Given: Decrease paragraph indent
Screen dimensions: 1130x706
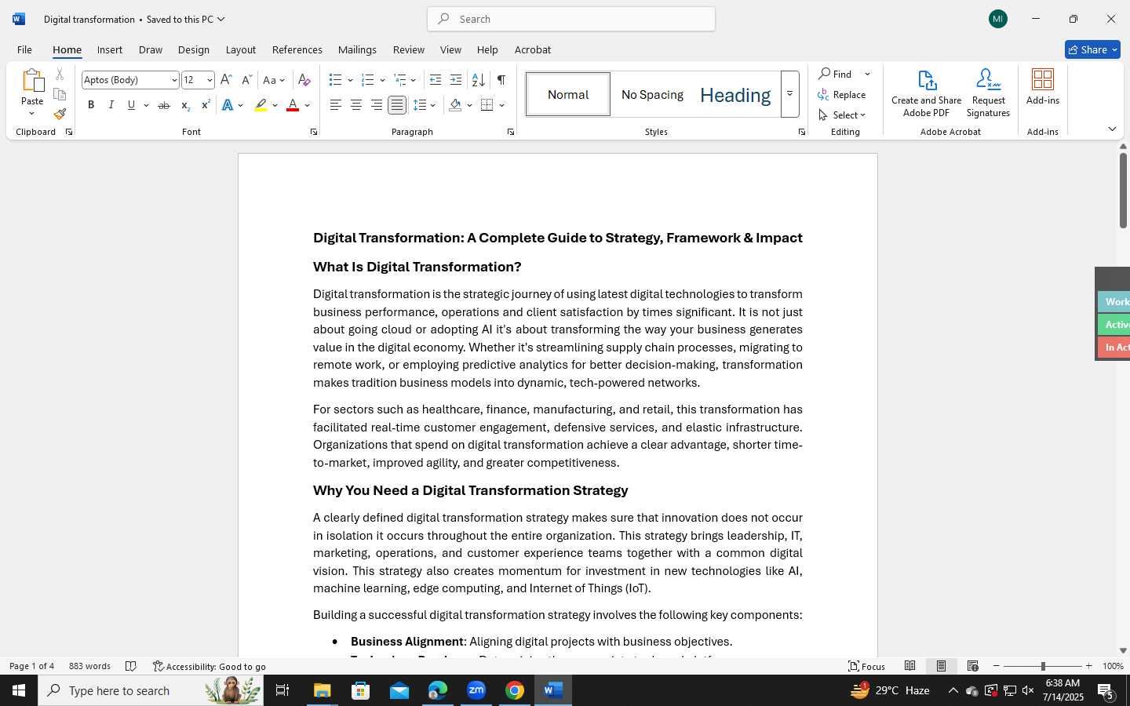Looking at the screenshot, I should [x=436, y=80].
